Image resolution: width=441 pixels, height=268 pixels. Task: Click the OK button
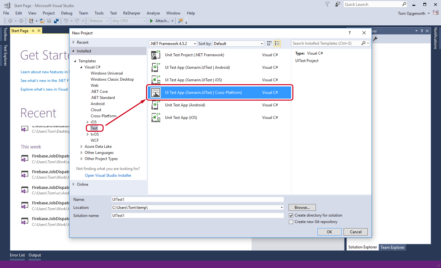click(x=329, y=232)
